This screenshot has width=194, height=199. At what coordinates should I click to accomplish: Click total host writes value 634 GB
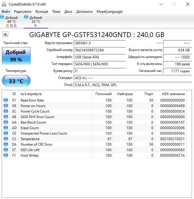click(177, 50)
